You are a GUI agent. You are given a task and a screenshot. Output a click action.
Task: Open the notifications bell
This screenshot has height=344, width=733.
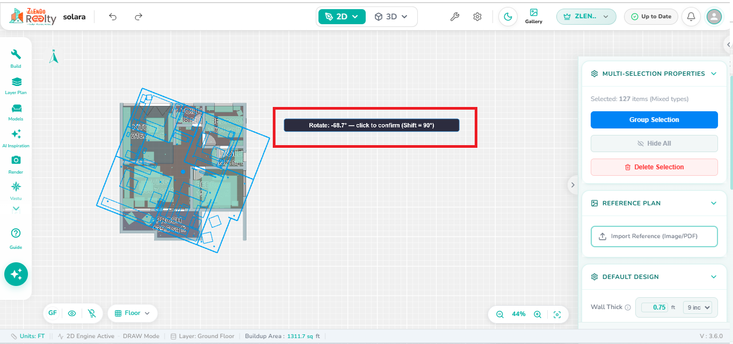pyautogui.click(x=691, y=17)
